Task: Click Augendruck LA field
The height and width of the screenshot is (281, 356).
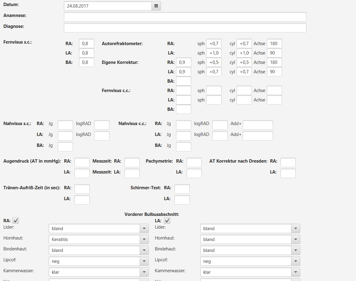Action: [x=82, y=174]
